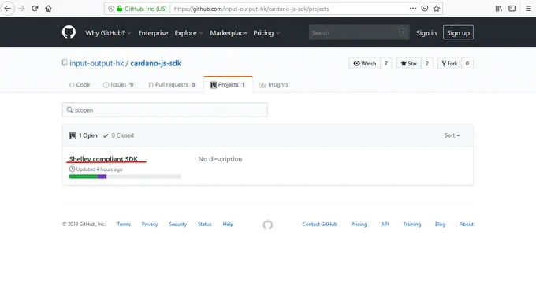Open the Help footer link
Screen dimensions: 536x308
pos(228,225)
